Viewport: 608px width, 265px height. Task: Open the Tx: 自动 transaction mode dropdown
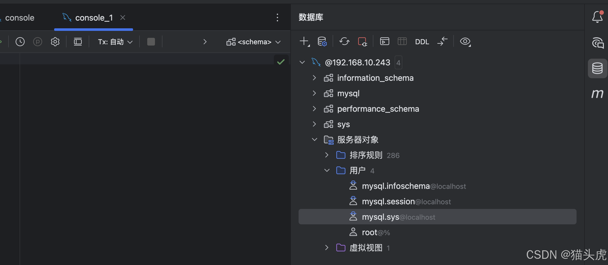[x=115, y=42]
